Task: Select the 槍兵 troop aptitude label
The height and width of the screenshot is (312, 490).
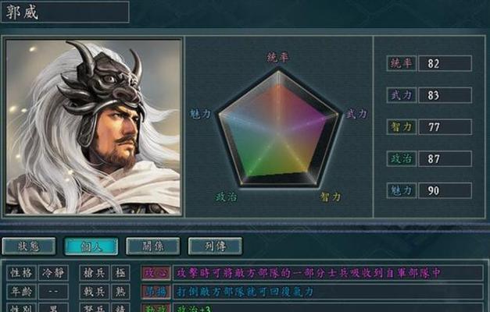Action: (x=94, y=273)
